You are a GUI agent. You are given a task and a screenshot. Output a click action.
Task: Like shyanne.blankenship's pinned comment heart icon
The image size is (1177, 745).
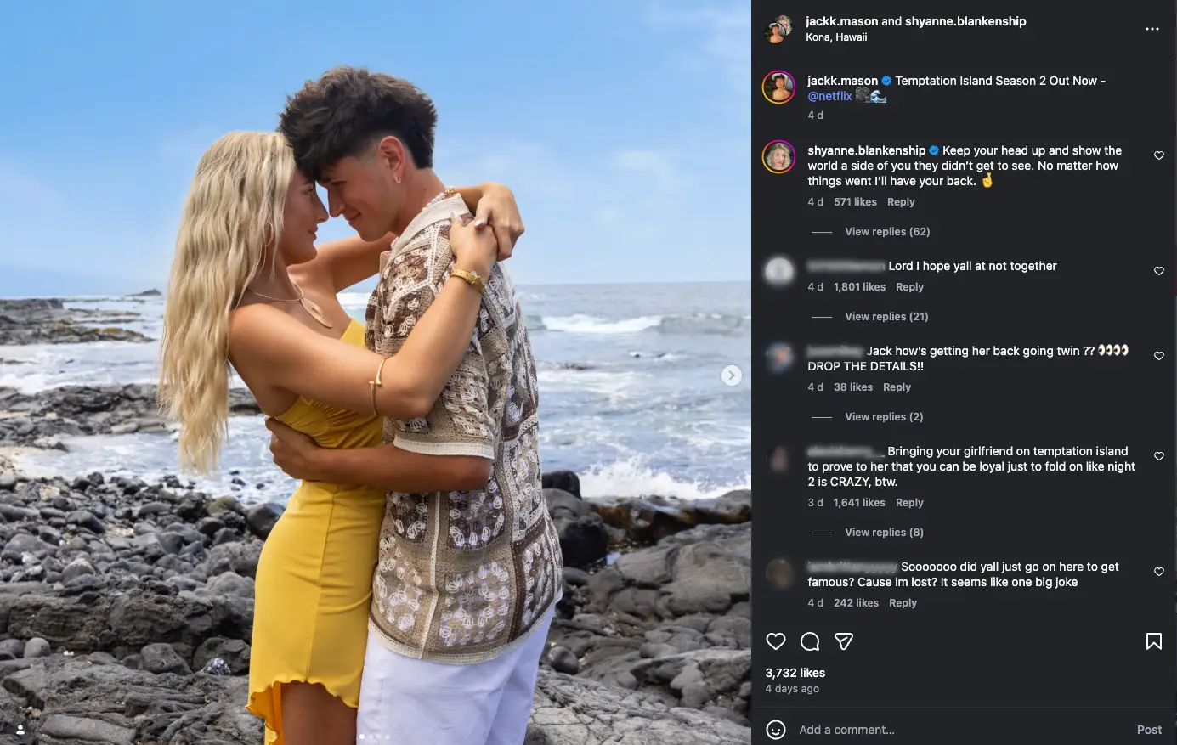1158,155
